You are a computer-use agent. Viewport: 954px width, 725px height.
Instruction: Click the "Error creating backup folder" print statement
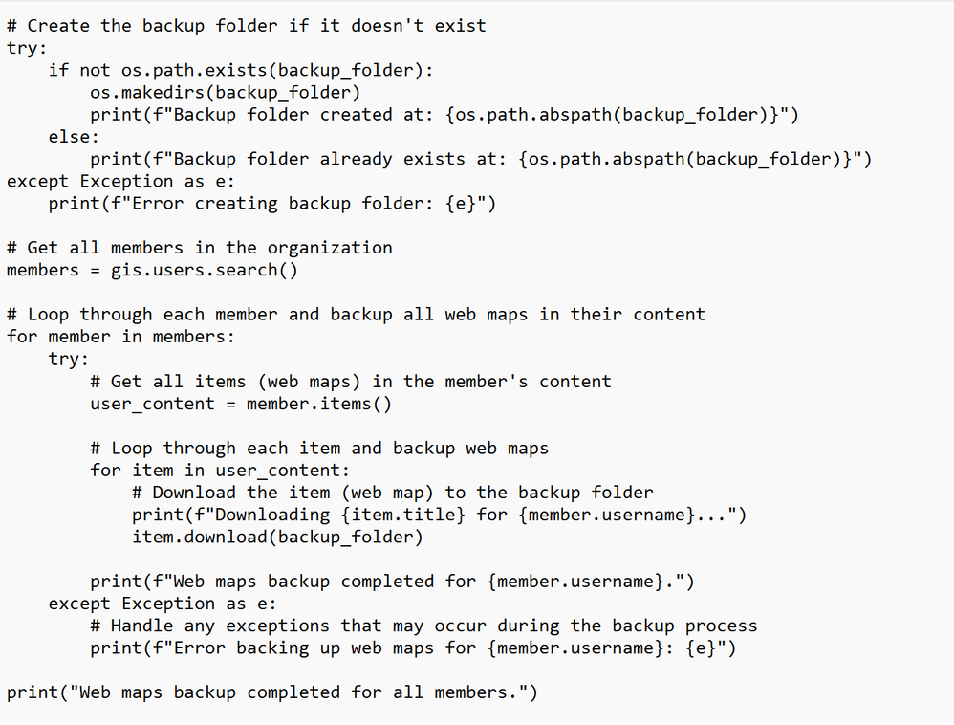coord(272,204)
